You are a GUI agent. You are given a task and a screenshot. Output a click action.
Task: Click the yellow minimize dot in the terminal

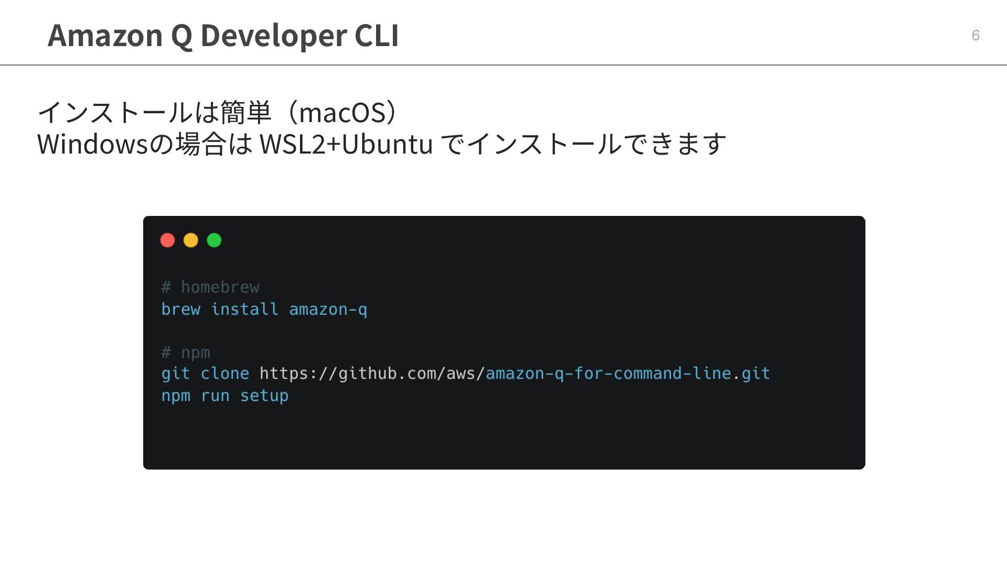click(191, 240)
